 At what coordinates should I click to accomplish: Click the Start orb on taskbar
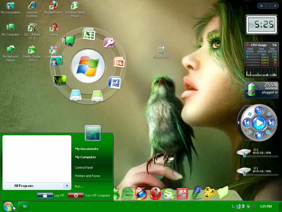(x=8, y=206)
